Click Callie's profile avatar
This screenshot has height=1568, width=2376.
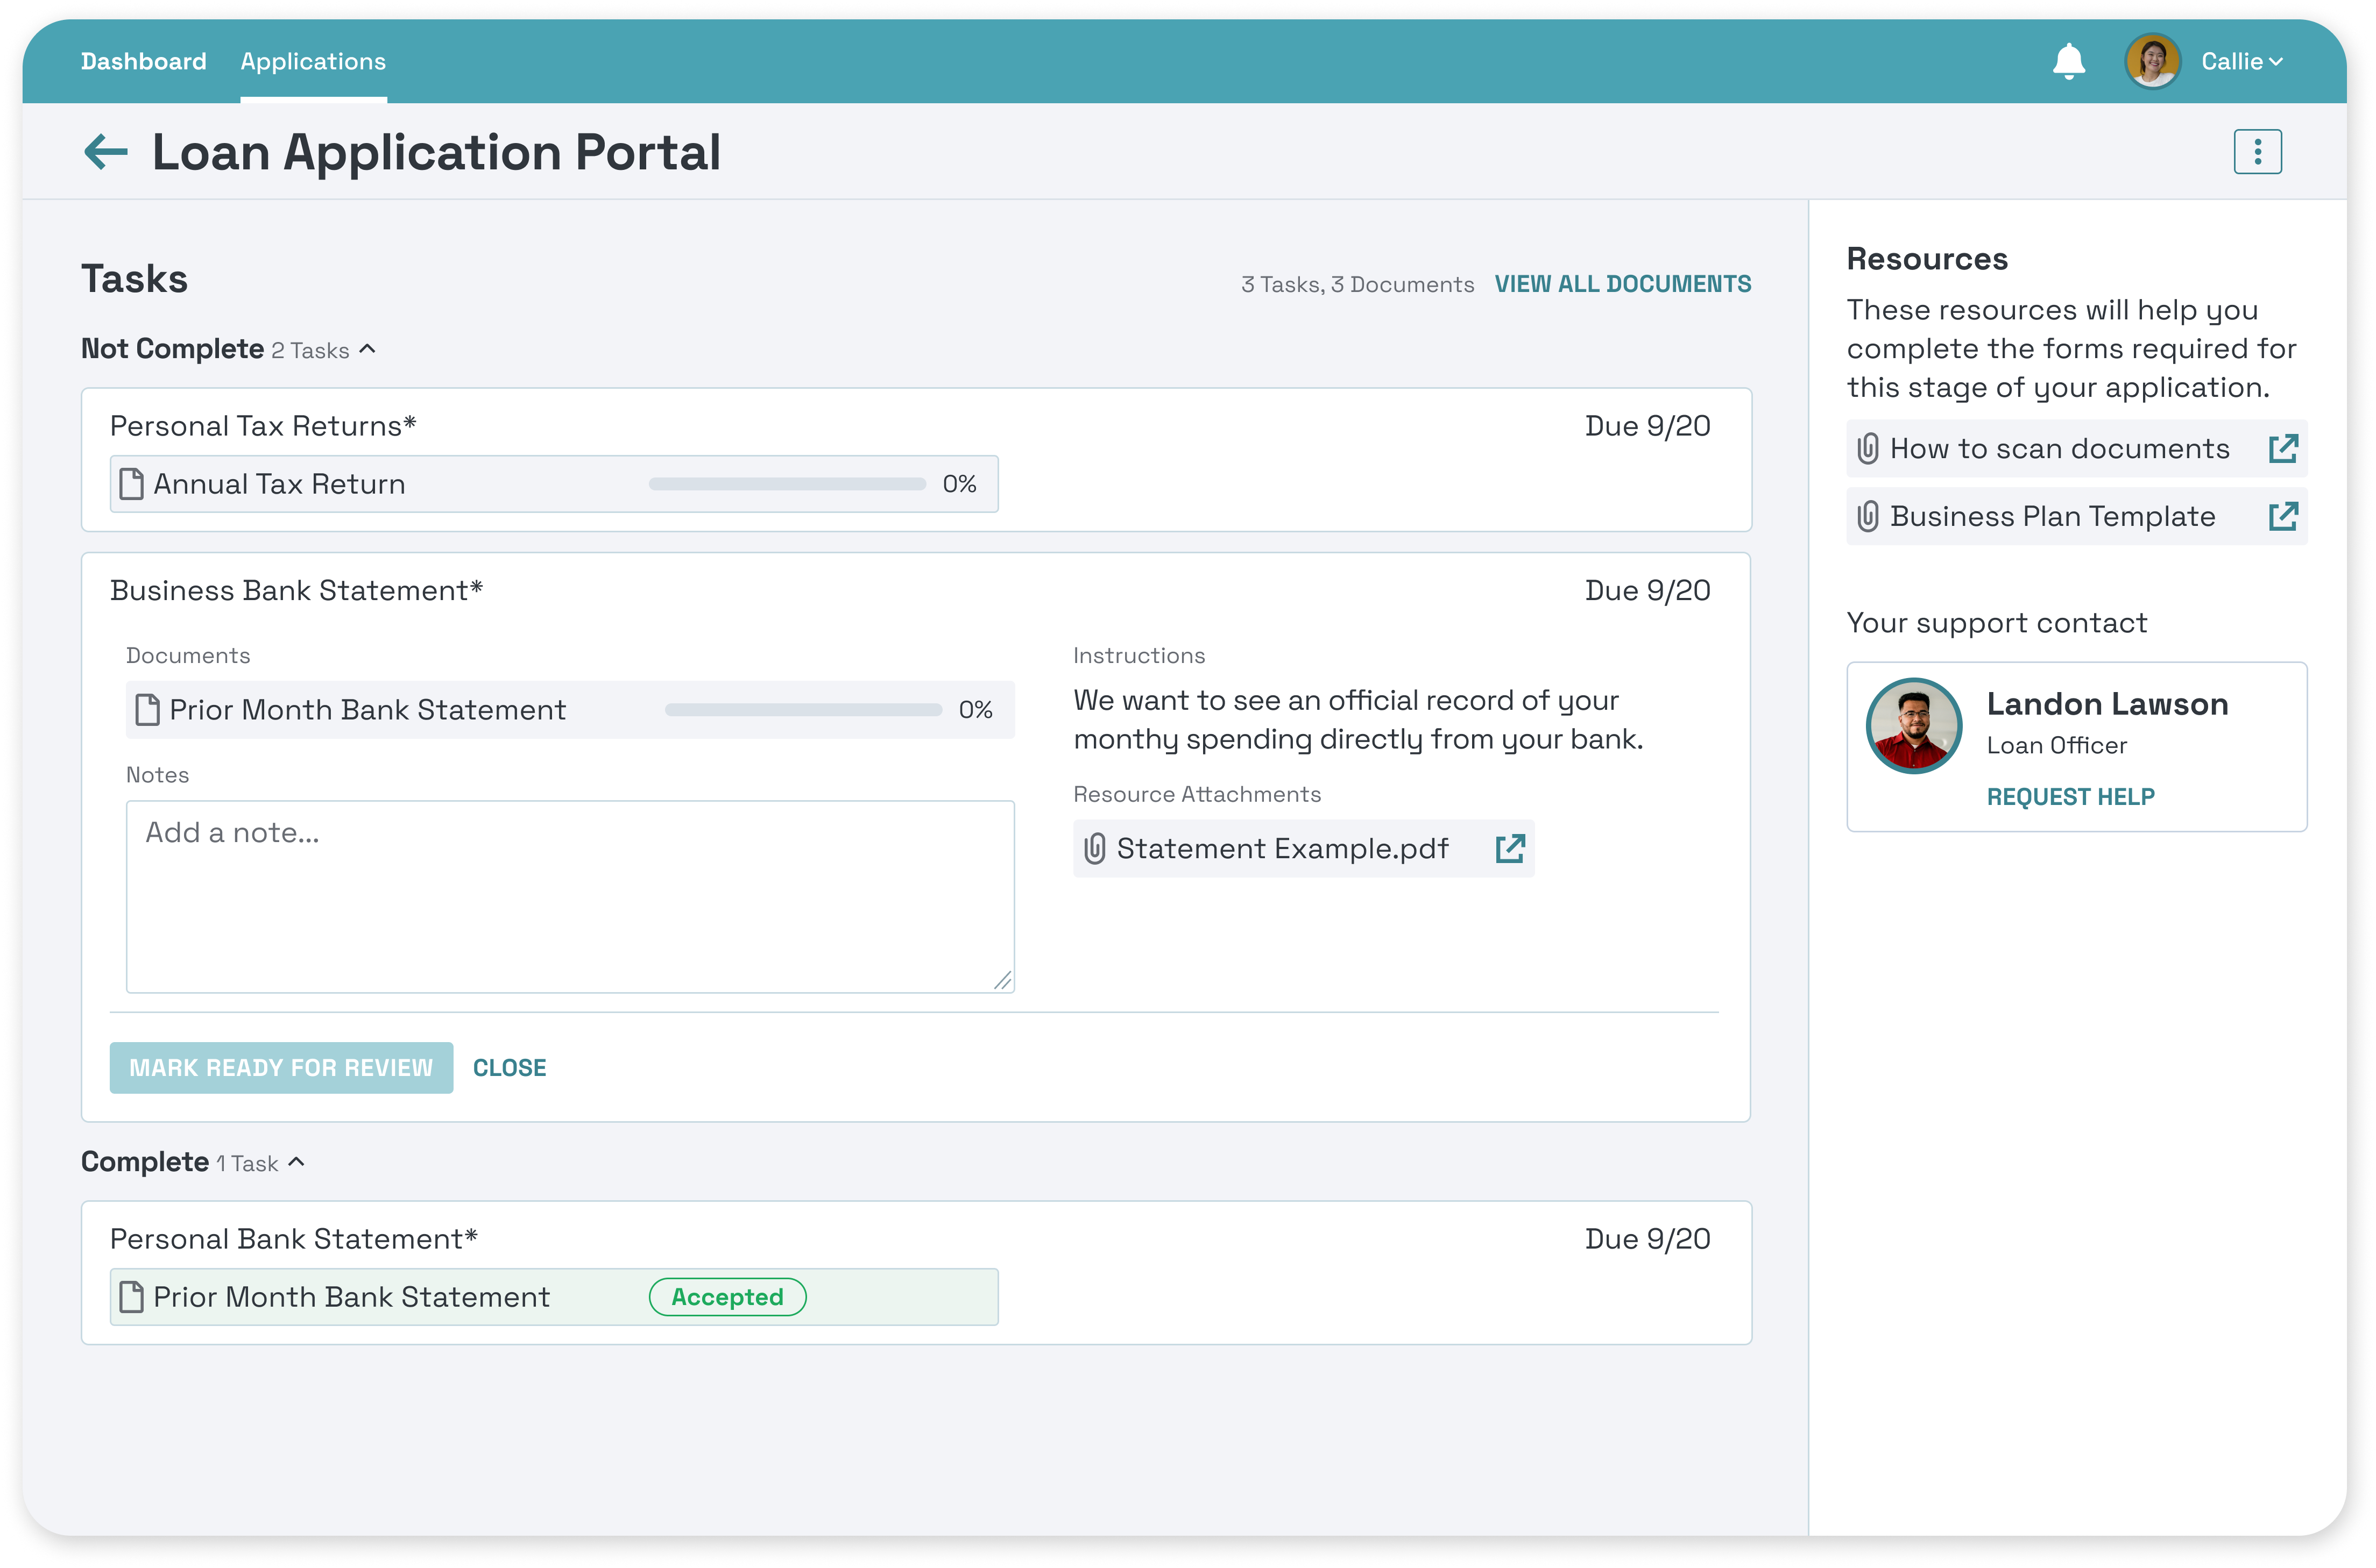(2152, 61)
